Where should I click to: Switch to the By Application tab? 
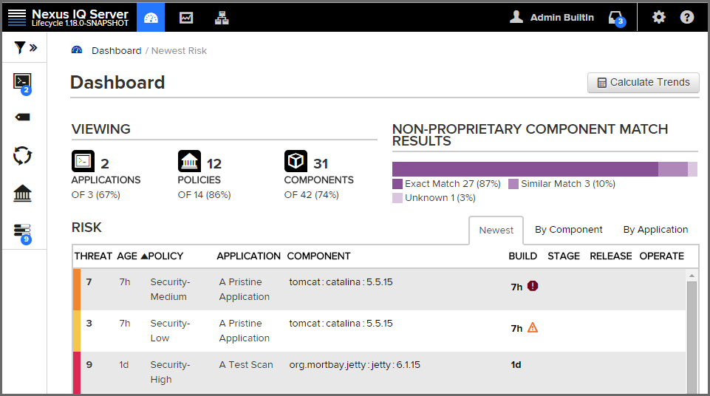coord(655,230)
